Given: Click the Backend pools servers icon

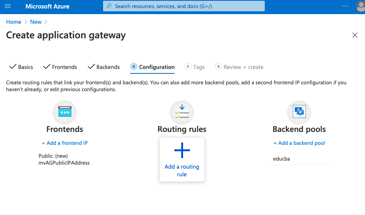Looking at the screenshot, I should click(x=299, y=112).
